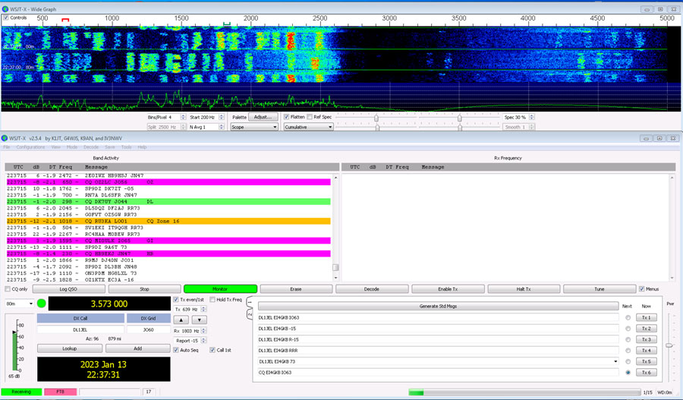Click the upper waterfall zero slider handle
Image resolution: width=683 pixels, height=400 pixels.
coord(460,118)
